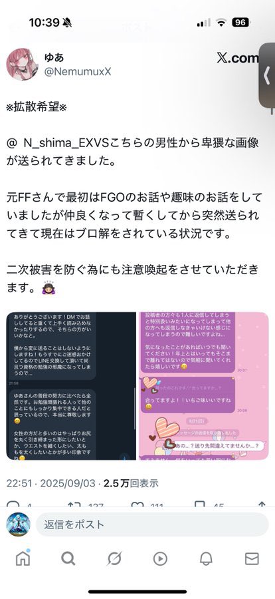Like the post with heart icon
Image resolution: width=275 pixels, height=599 pixels.
[x=137, y=504]
